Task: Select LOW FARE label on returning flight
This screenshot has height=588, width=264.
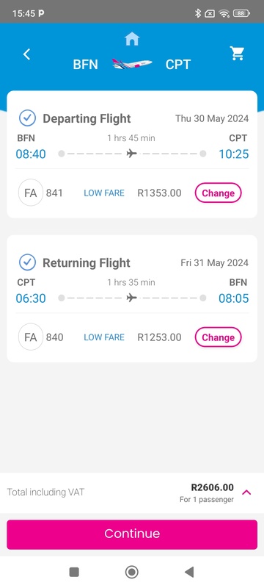Action: 104,337
